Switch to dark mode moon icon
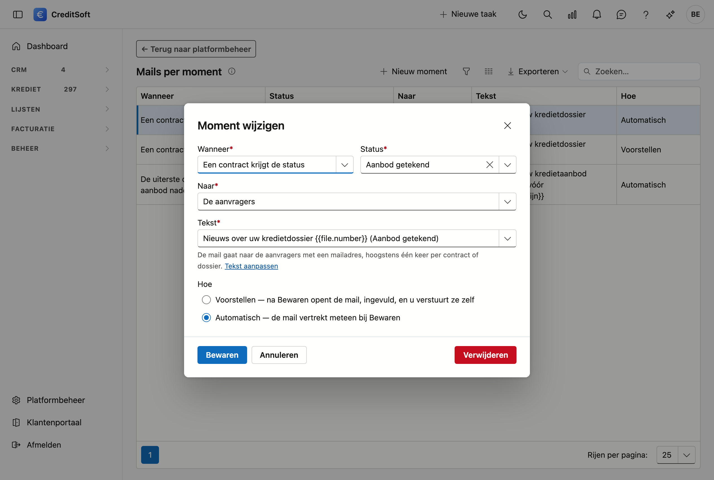Viewport: 714px width, 480px height. tap(522, 15)
